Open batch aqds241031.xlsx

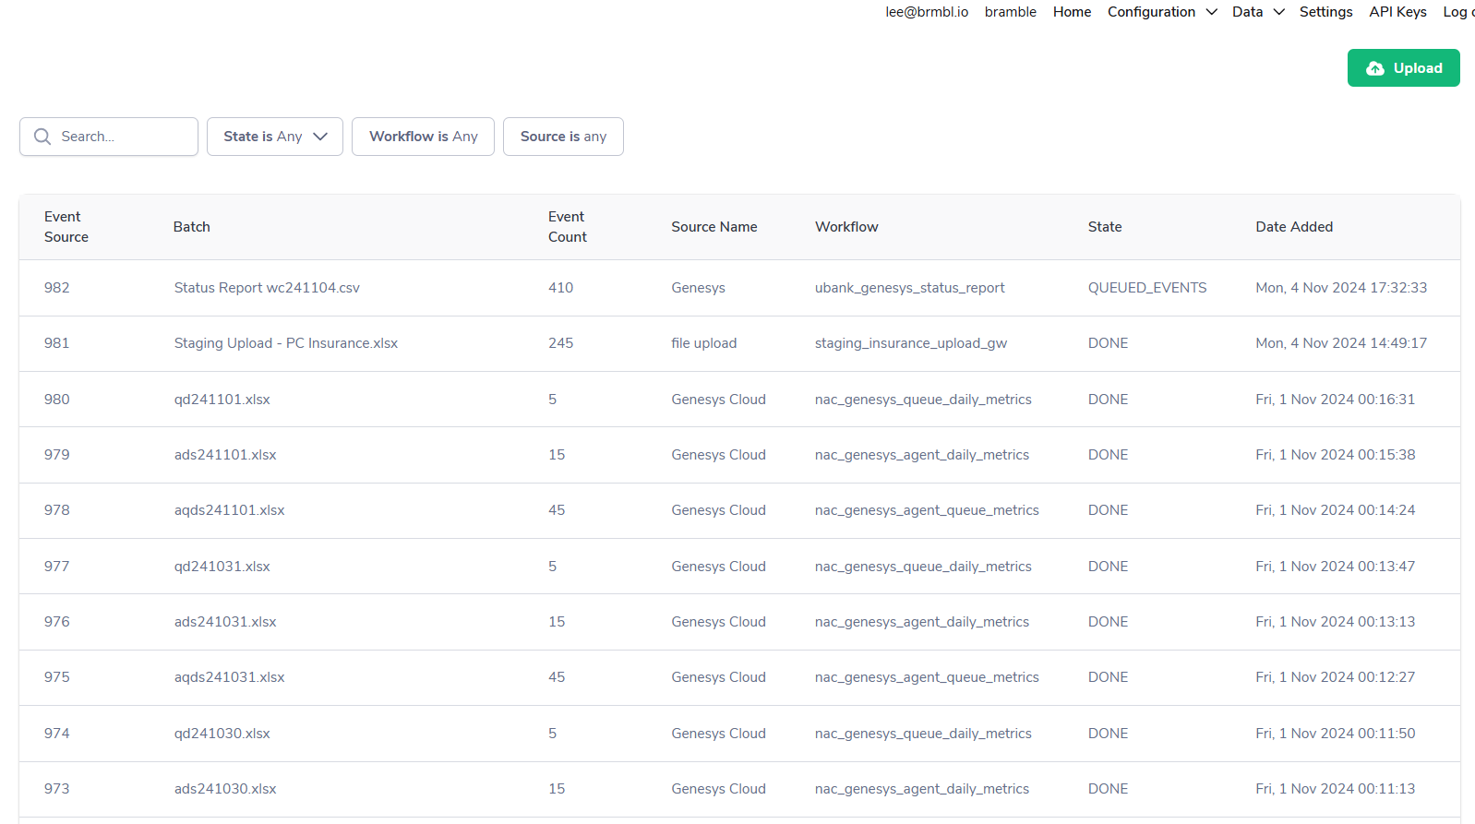pos(230,677)
